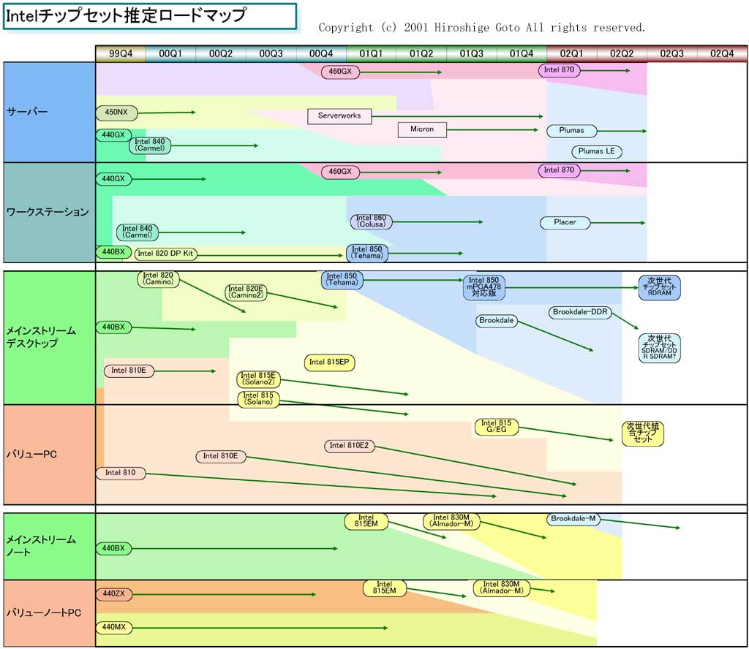This screenshot has height=649, width=749.
Task: Select the サーバー row label
Action: point(27,112)
